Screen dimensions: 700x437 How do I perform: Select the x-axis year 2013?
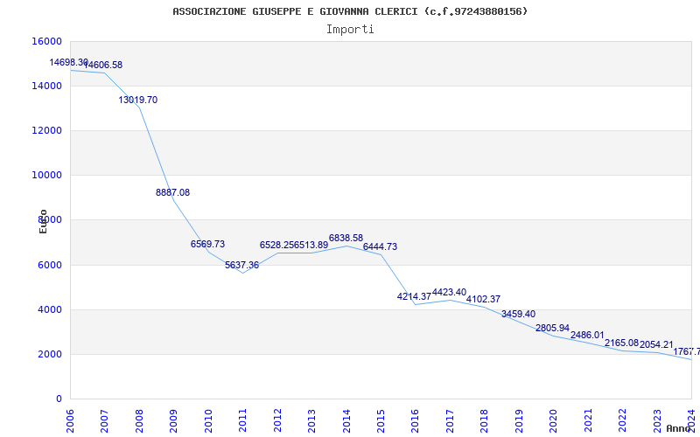point(311,420)
